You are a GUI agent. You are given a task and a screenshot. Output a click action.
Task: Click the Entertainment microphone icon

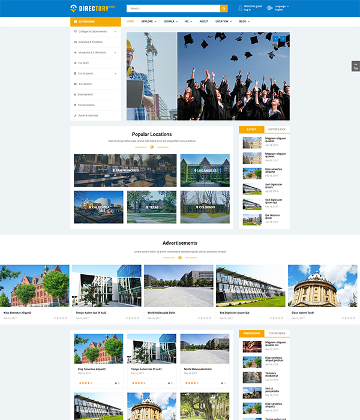pyautogui.click(x=75, y=95)
